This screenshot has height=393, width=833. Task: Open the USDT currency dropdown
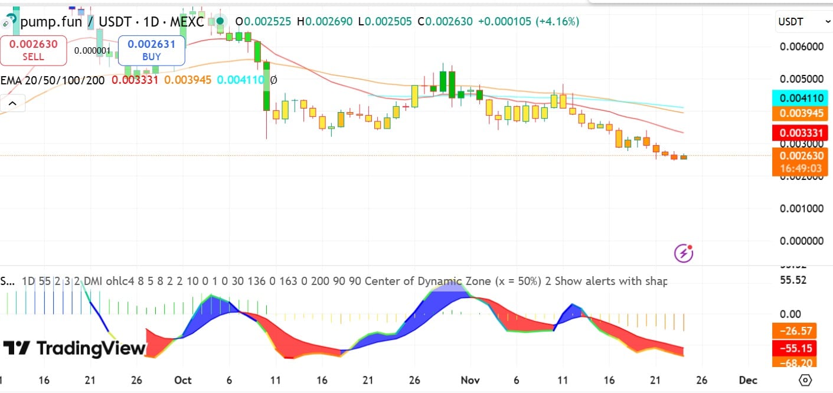[803, 22]
